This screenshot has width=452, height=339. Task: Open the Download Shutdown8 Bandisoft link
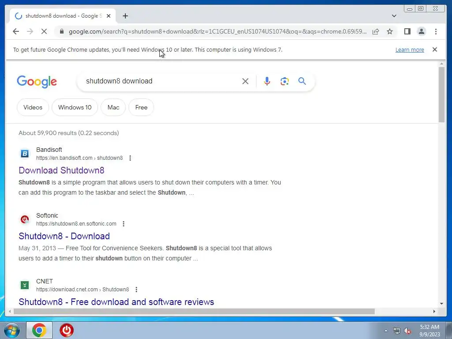[61, 170]
